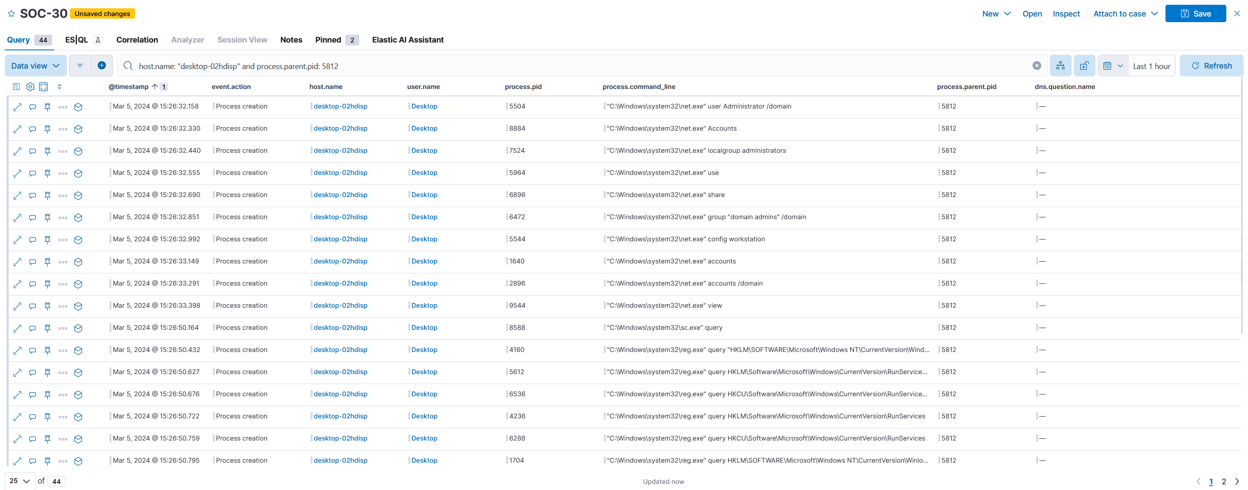Pin the net.exe view event row
The height and width of the screenshot is (490, 1248).
(47, 306)
